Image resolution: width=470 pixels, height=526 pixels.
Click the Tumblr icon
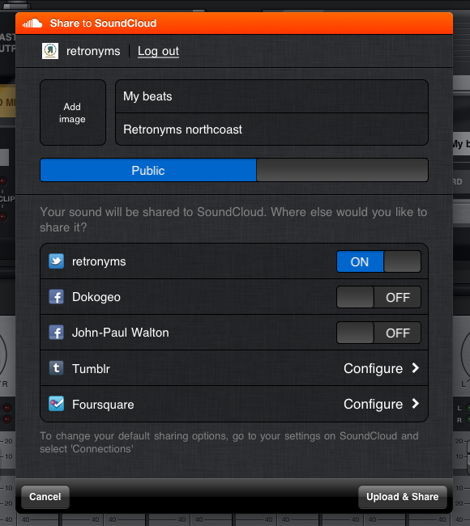pyautogui.click(x=56, y=368)
